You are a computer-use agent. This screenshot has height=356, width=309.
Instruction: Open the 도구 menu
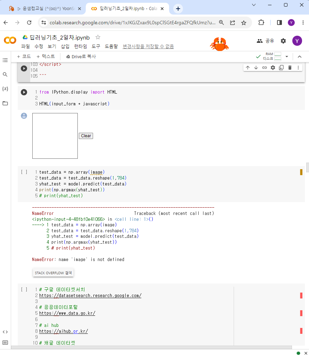point(96,46)
